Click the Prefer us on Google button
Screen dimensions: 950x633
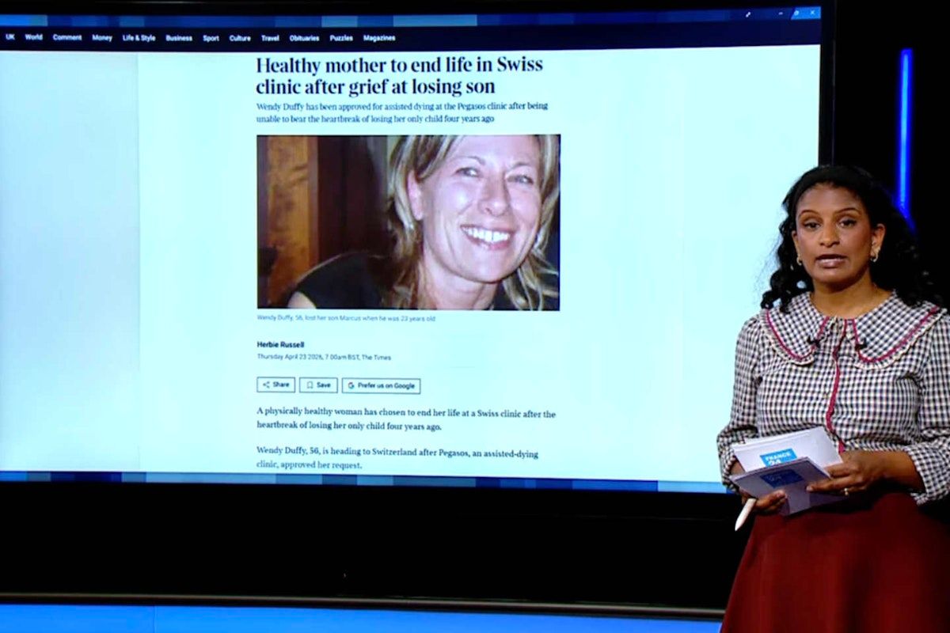coord(381,385)
